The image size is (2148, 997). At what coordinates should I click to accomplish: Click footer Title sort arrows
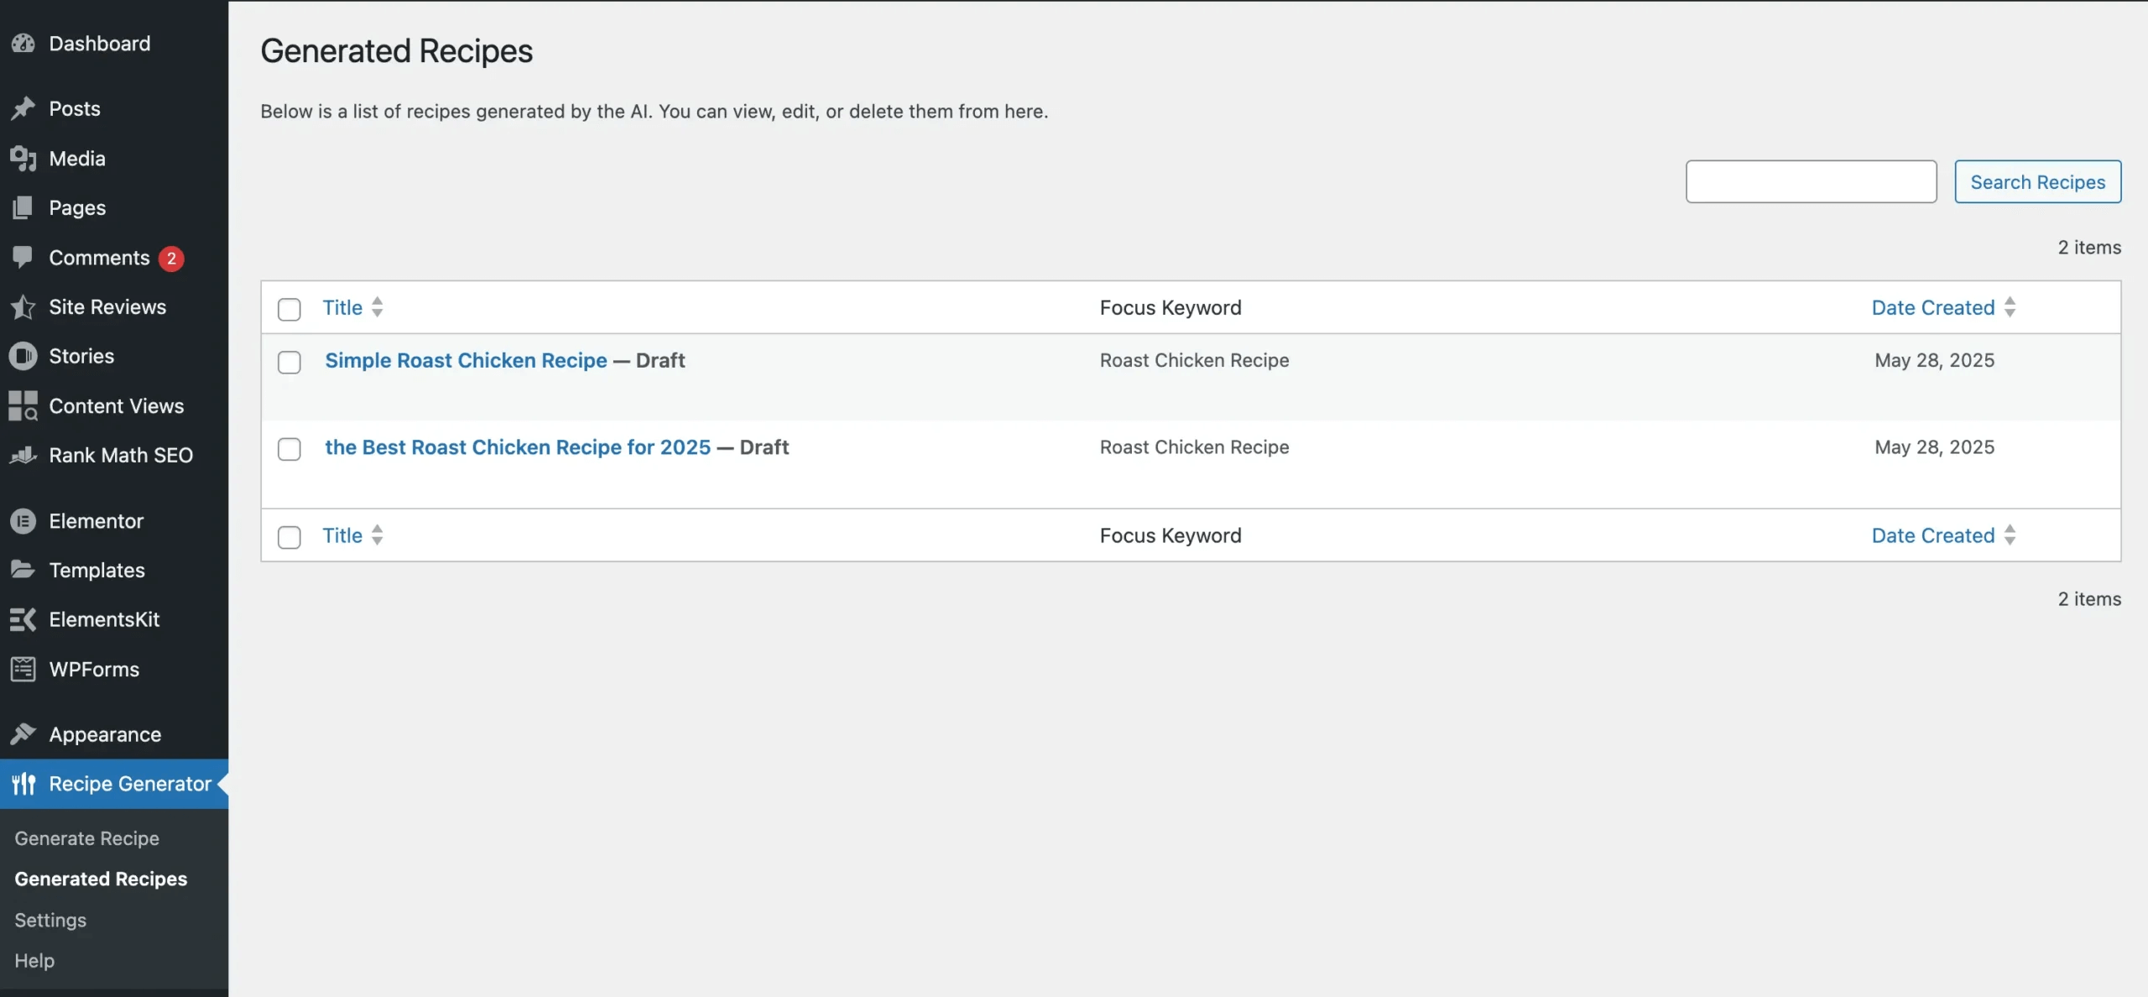coord(378,535)
